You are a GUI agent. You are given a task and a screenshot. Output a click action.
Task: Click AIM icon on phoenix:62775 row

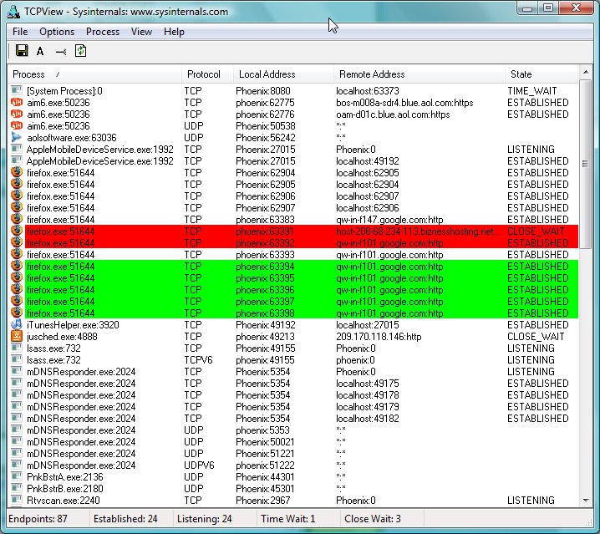click(x=17, y=102)
